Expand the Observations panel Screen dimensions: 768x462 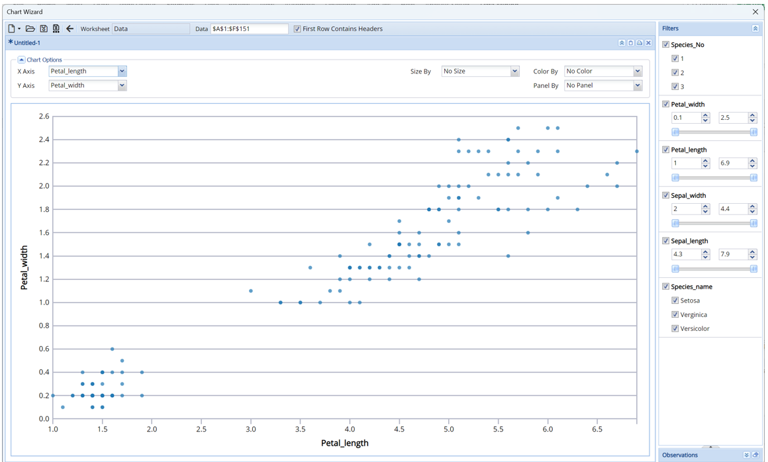tap(746, 455)
